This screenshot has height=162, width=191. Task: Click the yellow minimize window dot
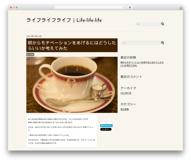pyautogui.click(x=14, y=8)
